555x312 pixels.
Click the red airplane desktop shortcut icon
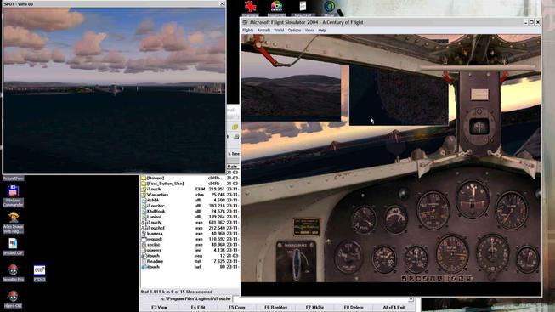(250, 6)
